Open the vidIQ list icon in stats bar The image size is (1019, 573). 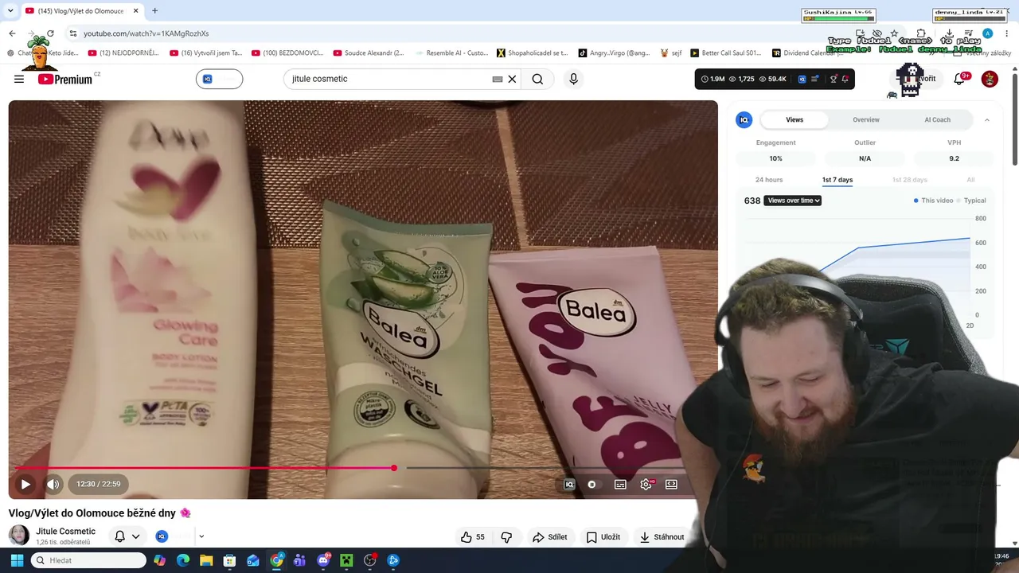815,79
